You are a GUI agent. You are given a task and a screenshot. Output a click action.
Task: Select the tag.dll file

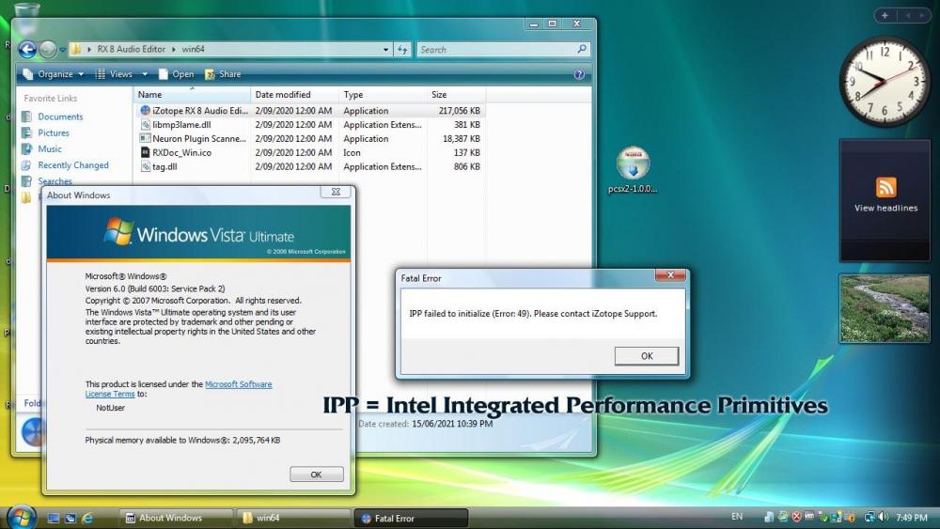click(x=159, y=166)
